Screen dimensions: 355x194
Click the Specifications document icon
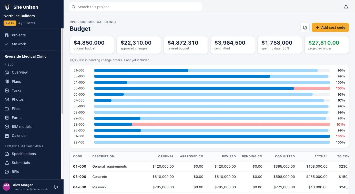[7, 154]
